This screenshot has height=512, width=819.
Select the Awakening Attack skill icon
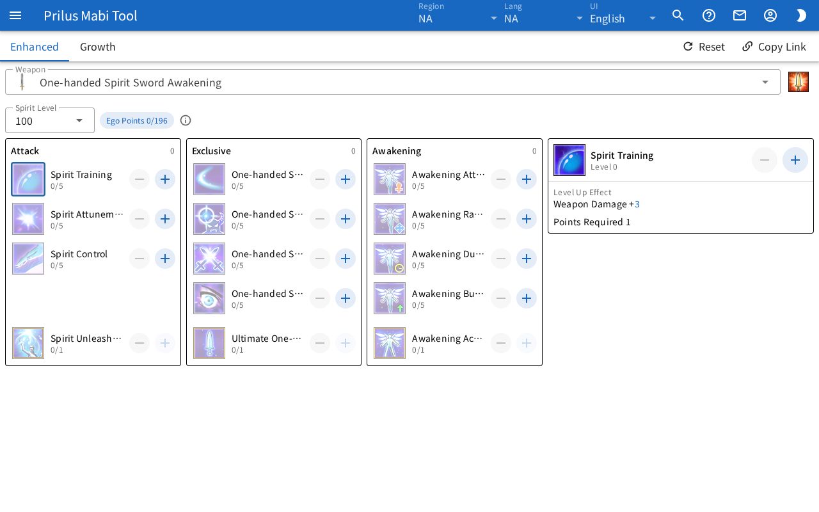(x=390, y=179)
